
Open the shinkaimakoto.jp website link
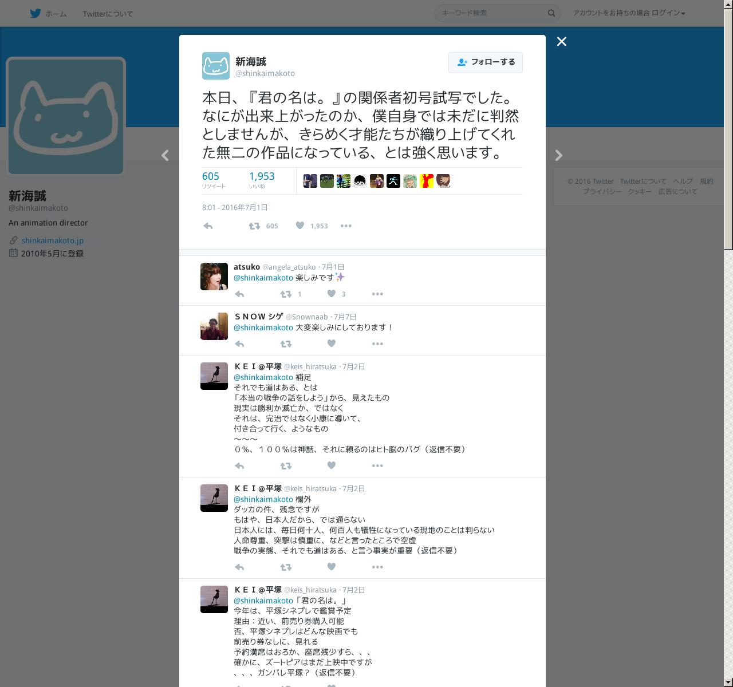(x=53, y=240)
